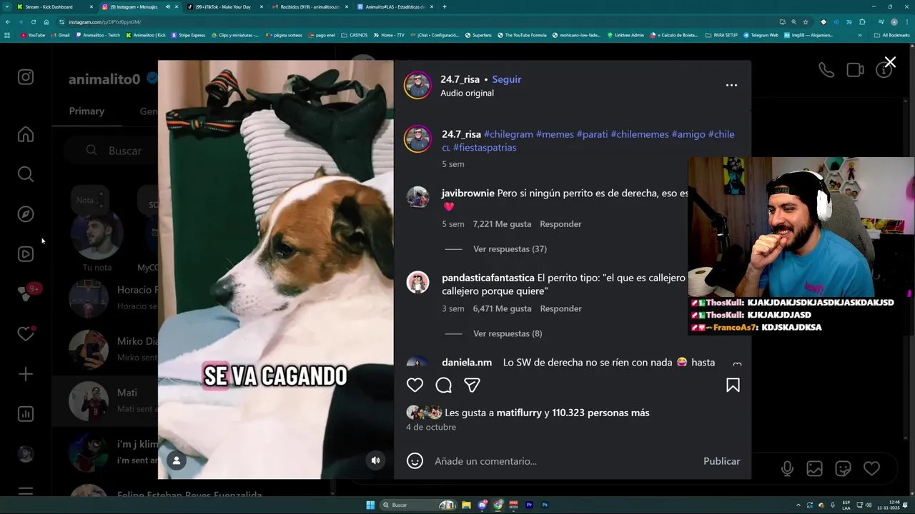Click the sticker icon in chat input
915x514 pixels.
pos(843,468)
